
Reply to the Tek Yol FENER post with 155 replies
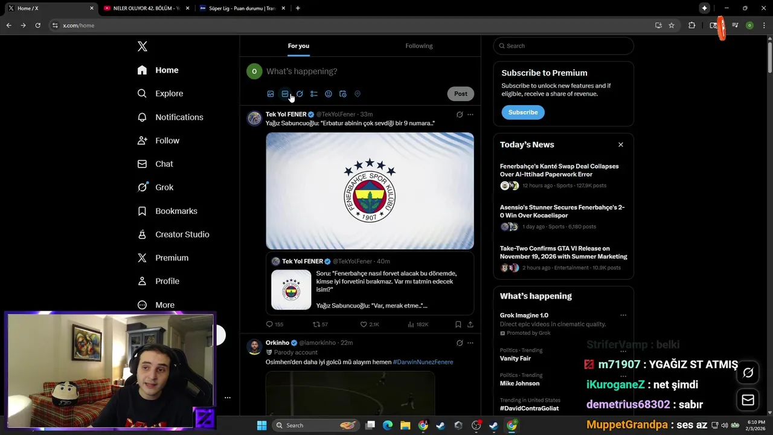click(275, 324)
